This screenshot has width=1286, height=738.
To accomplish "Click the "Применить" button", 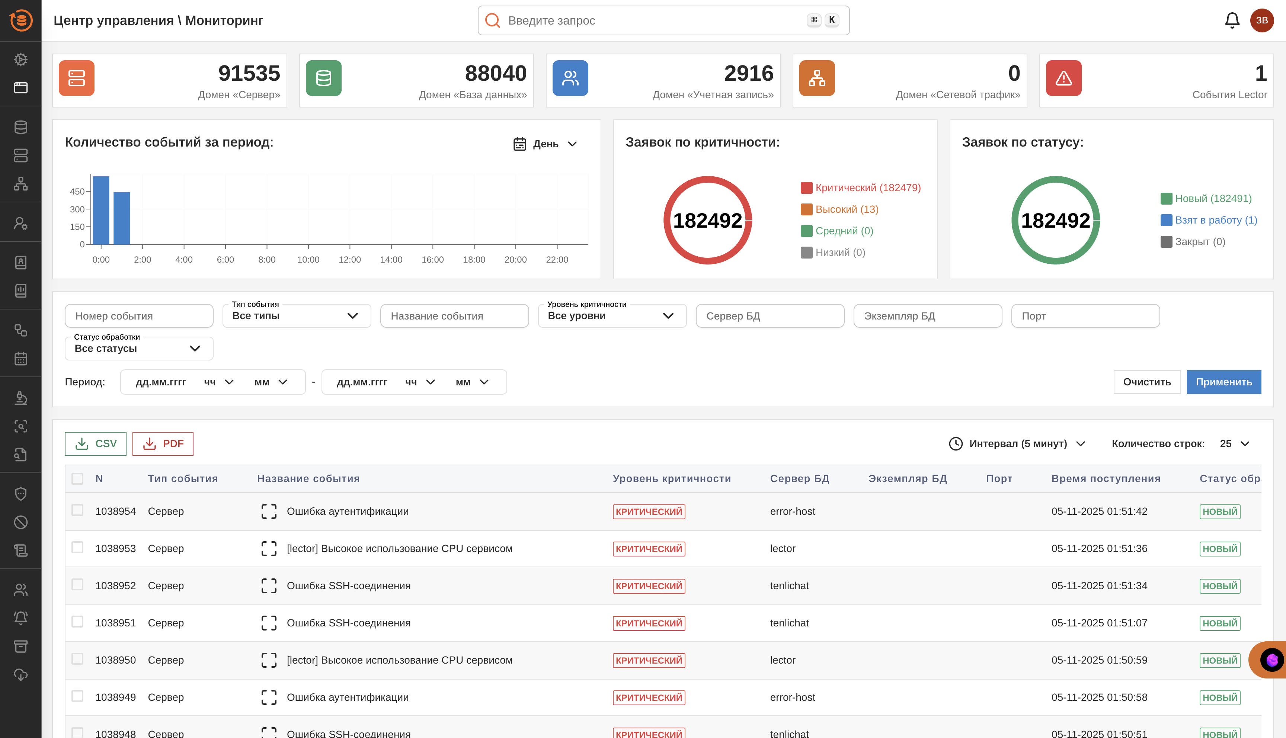I will (x=1223, y=382).
